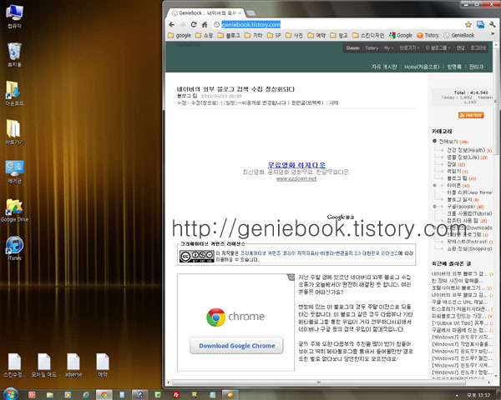Open the 'adsense' desktop file
Image resolution: width=501 pixels, height=400 pixels.
73,365
